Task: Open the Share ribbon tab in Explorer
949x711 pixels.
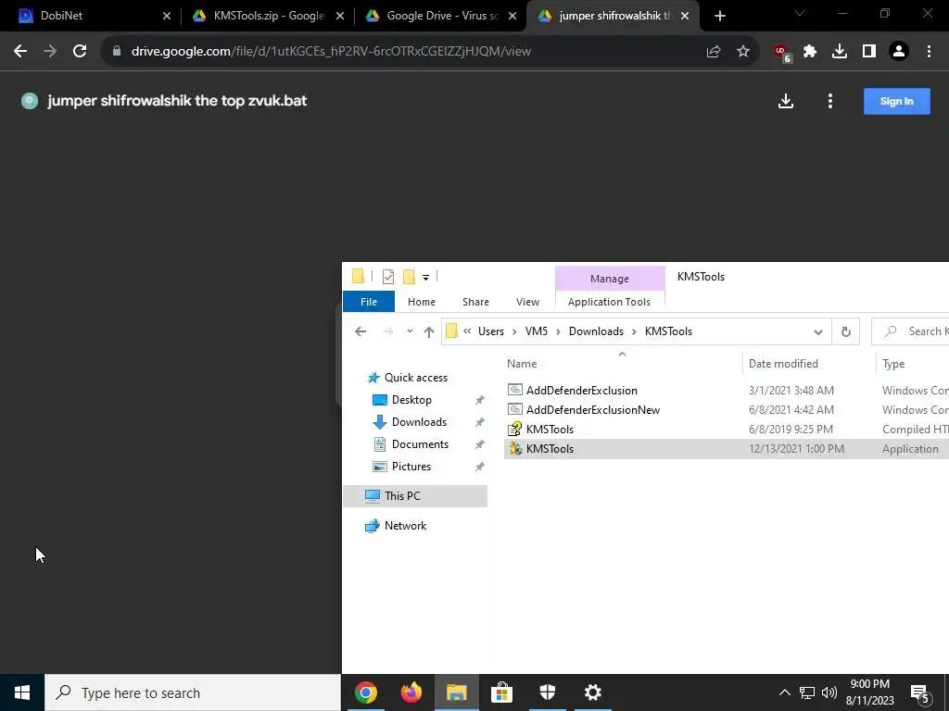Action: (475, 302)
